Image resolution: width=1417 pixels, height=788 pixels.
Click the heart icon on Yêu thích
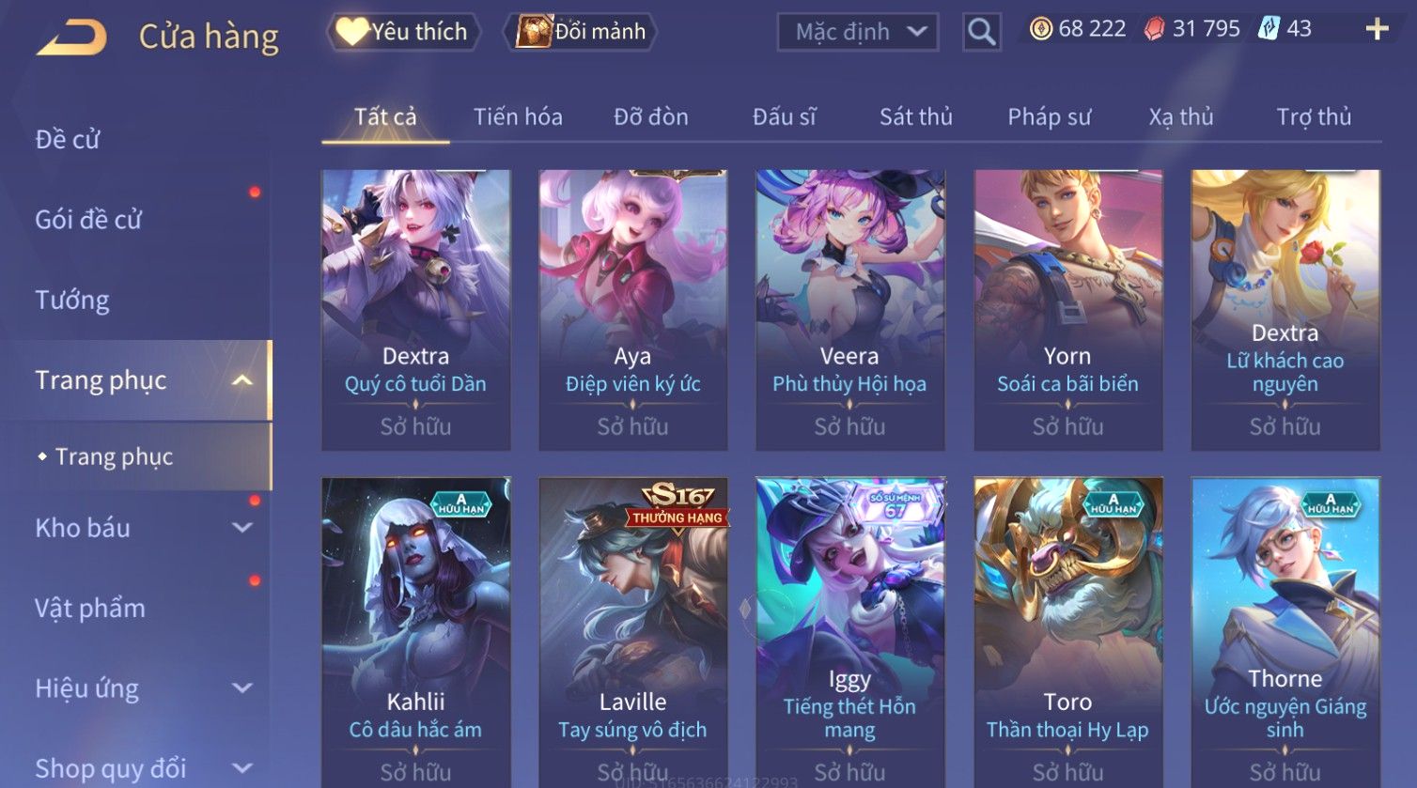pos(352,32)
